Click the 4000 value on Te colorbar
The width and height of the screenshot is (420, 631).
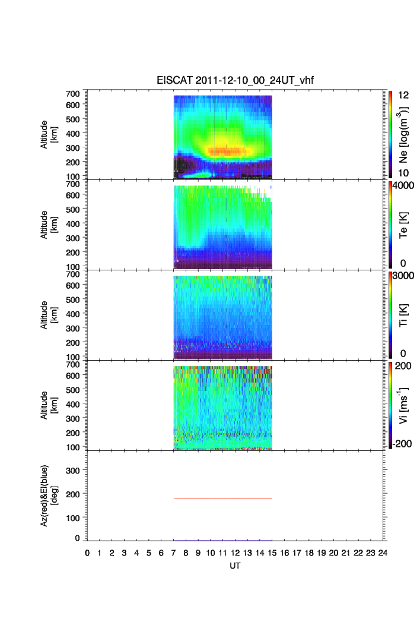[403, 185]
